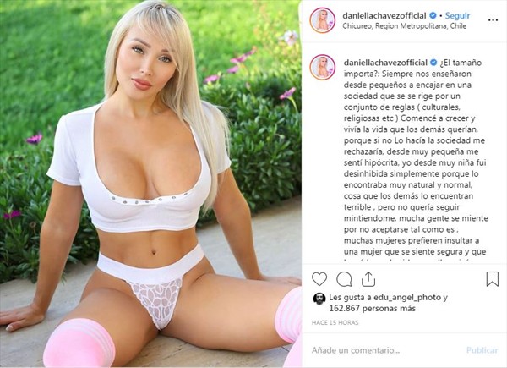Click the Publicar button
The width and height of the screenshot is (507, 368).
[482, 350]
